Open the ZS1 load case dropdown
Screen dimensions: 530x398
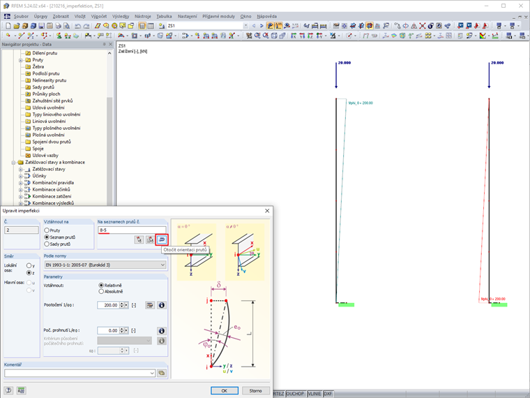pyautogui.click(x=245, y=26)
